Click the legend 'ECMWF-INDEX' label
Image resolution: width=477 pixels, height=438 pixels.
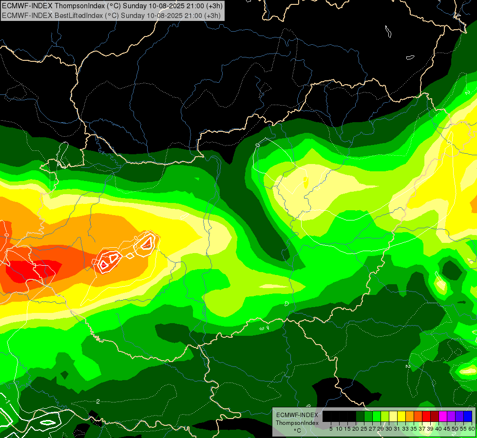coord(297,415)
